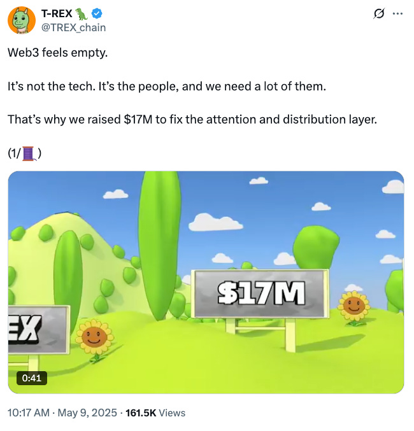Open the T-REX profile avatar
Screen dimensions: 414x431
[x=22, y=20]
